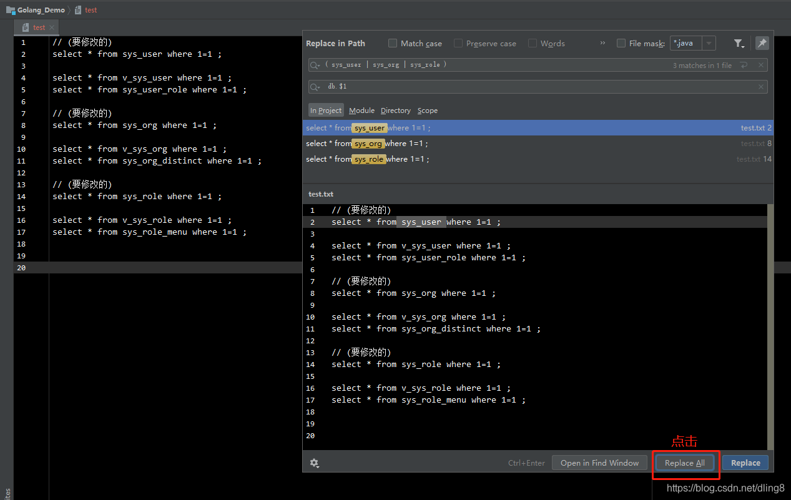Click sys_role_menu line 17 in main editor
791x500 pixels.
[150, 232]
